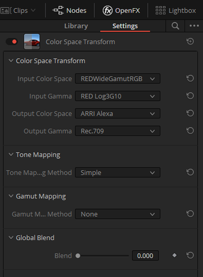Reset Gamut Mapping Method value

(x=190, y=214)
